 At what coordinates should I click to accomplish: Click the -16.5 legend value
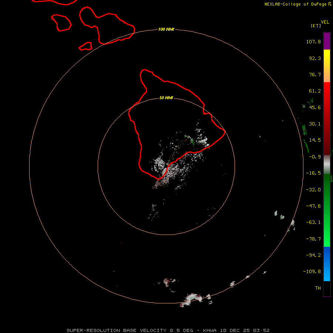(x=313, y=173)
